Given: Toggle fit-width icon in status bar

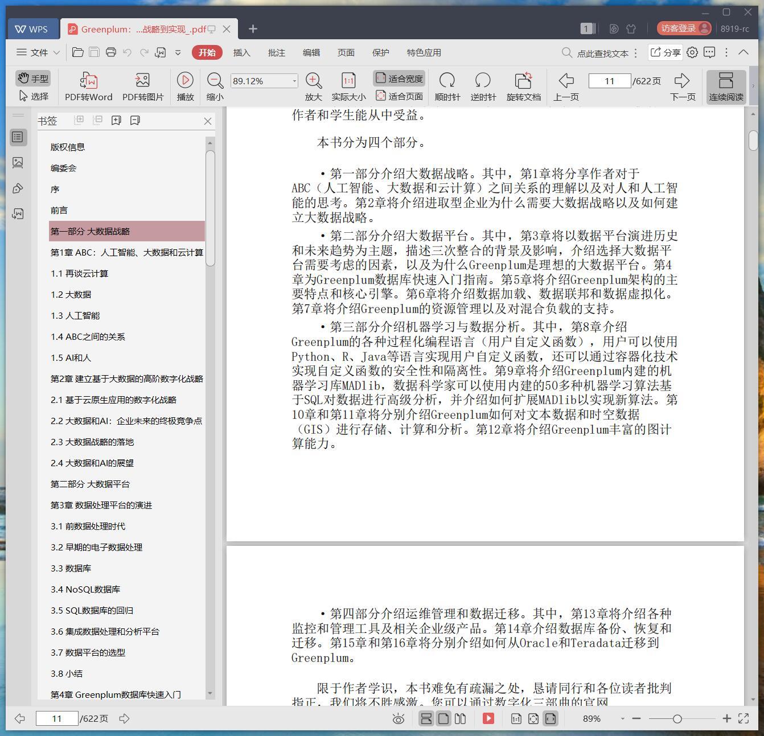Looking at the screenshot, I should [x=550, y=718].
